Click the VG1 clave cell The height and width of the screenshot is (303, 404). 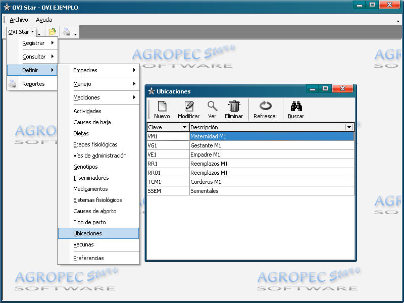click(x=168, y=145)
